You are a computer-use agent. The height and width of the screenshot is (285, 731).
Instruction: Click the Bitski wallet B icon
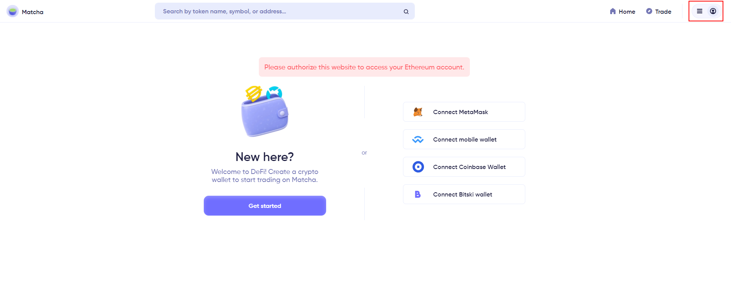(418, 194)
